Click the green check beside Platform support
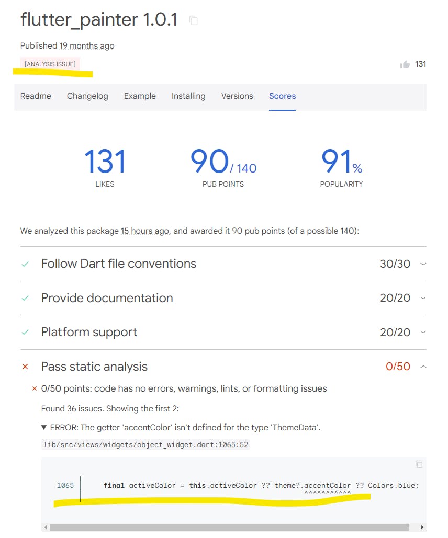 pyautogui.click(x=25, y=332)
